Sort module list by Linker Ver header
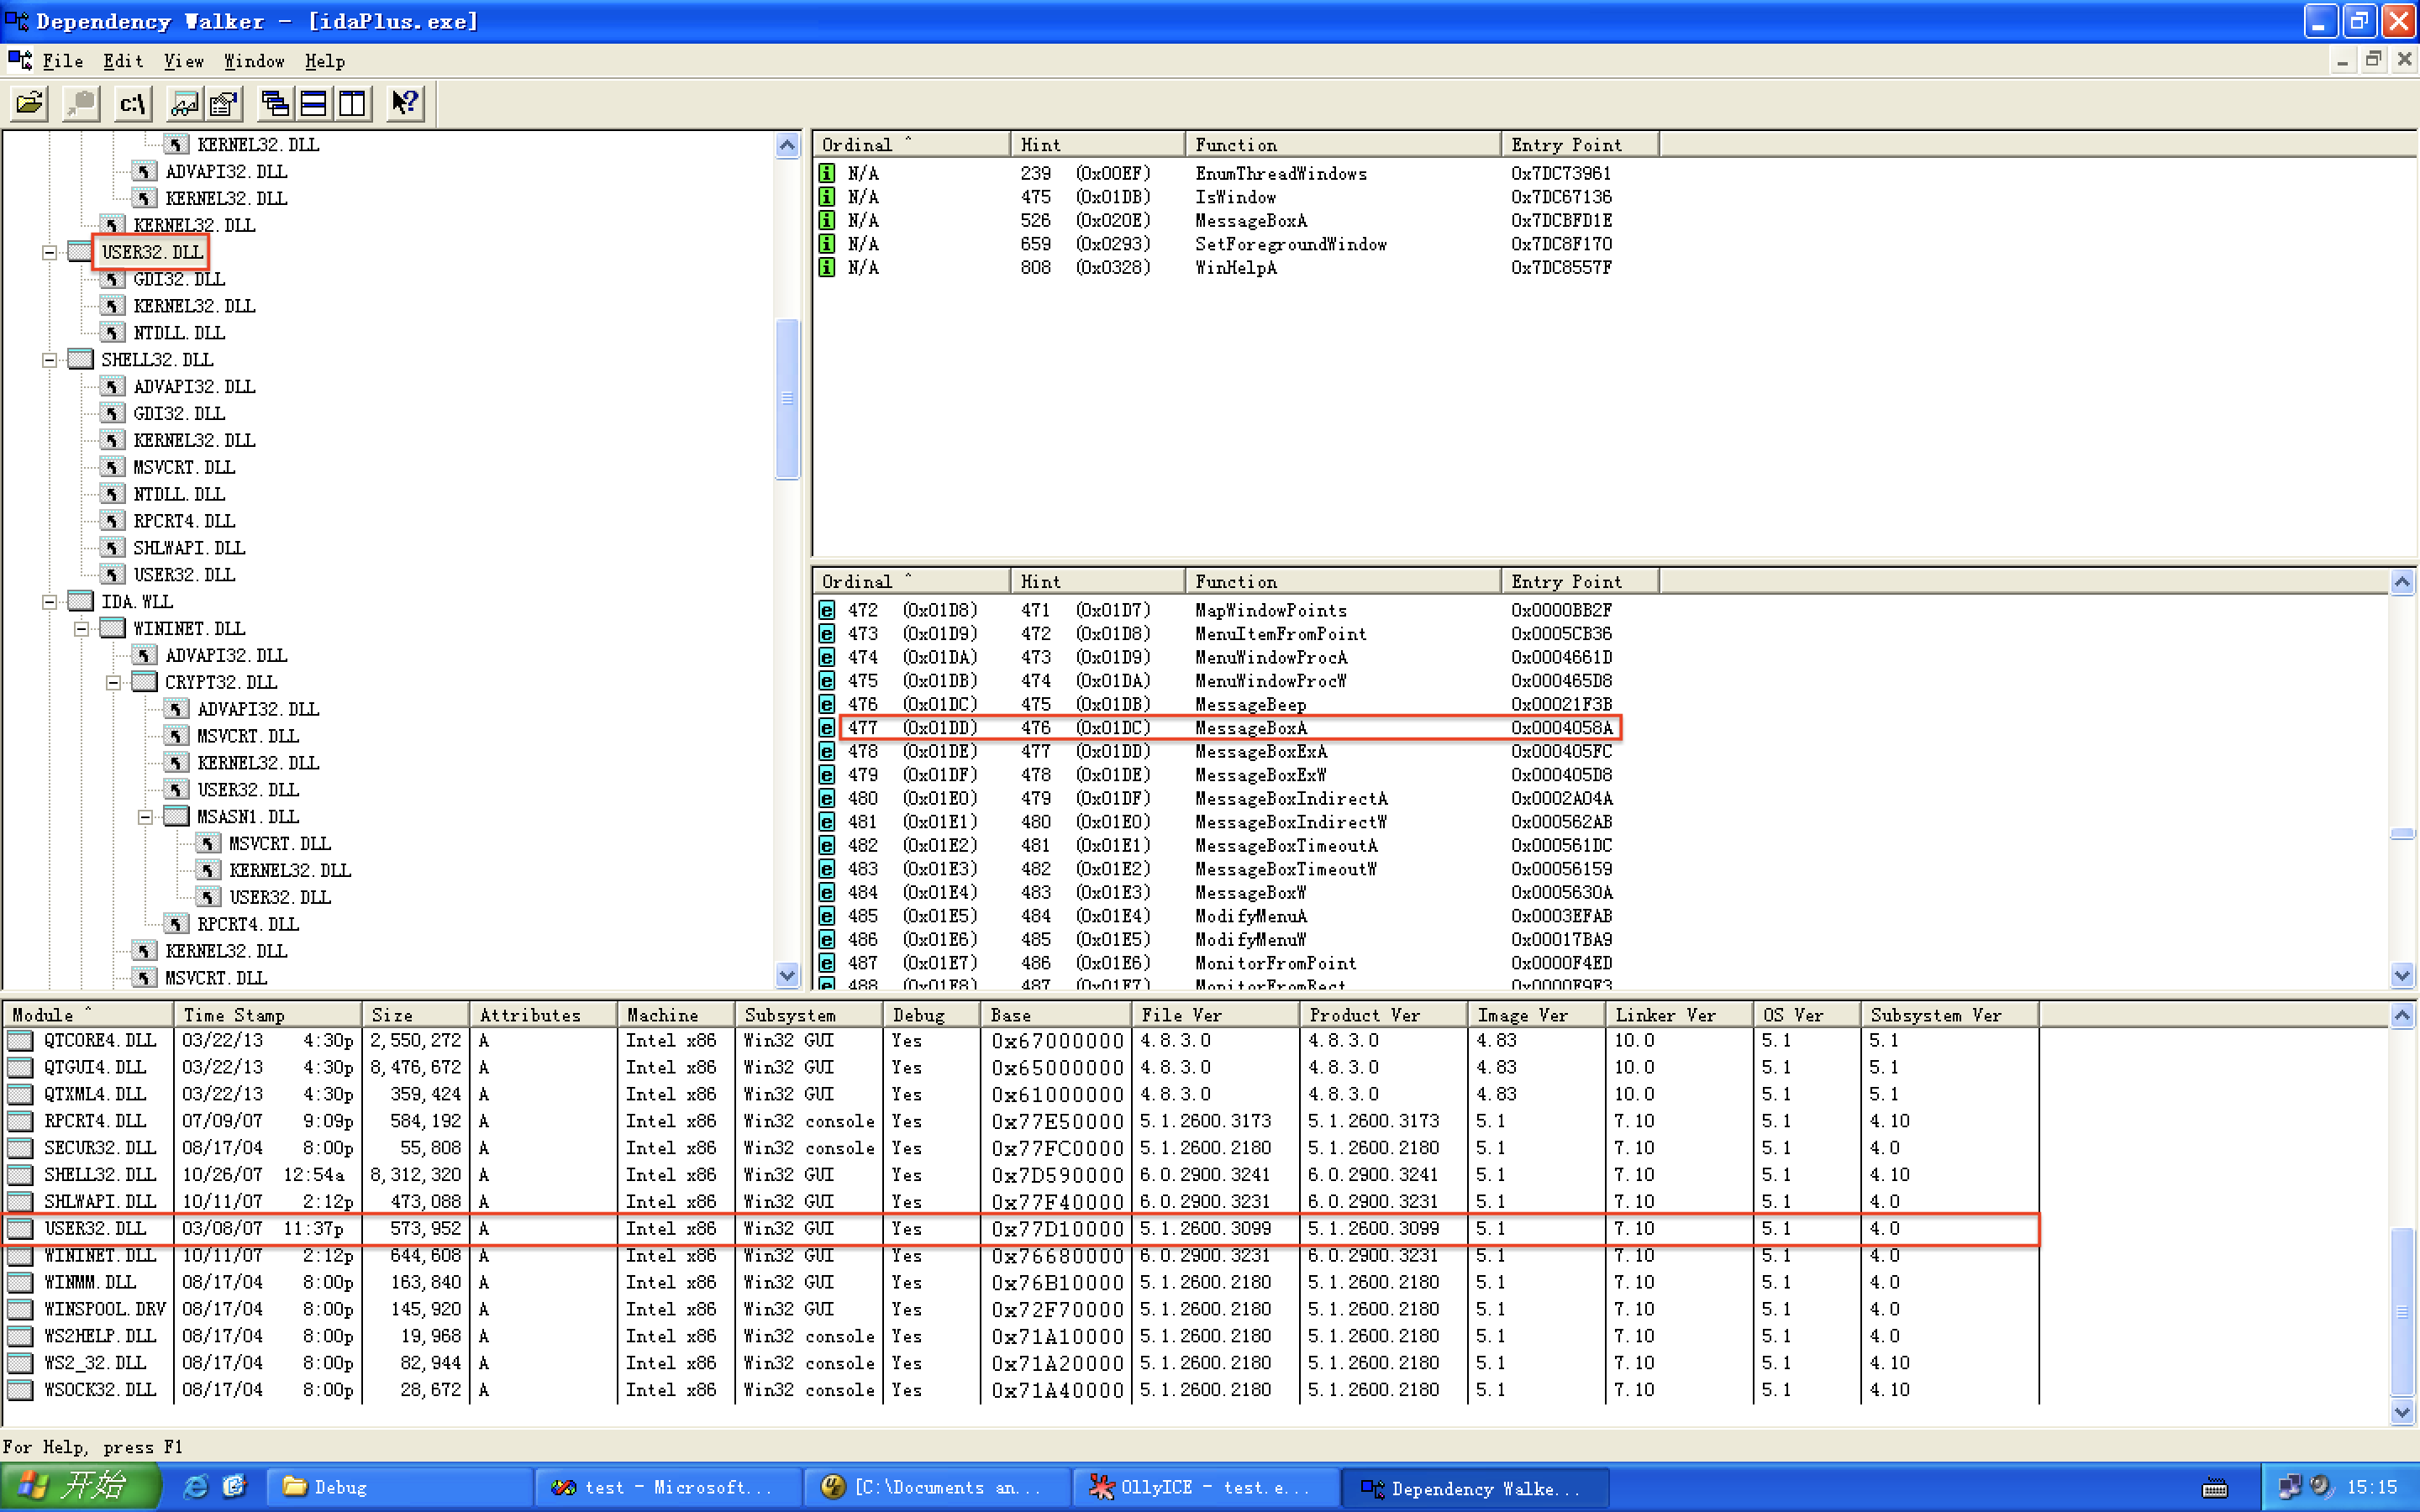Viewport: 2420px width, 1512px height. (x=1678, y=1015)
